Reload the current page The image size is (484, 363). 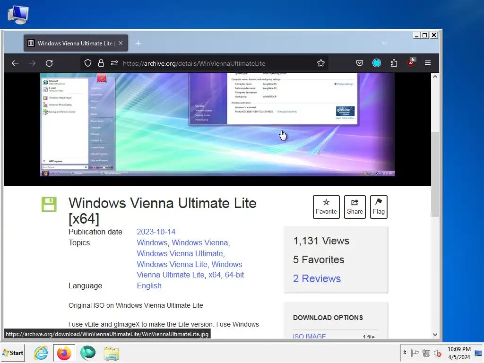[x=49, y=63]
